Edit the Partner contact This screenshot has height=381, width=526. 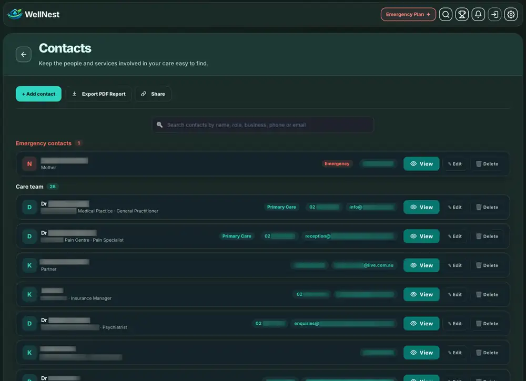click(x=454, y=265)
